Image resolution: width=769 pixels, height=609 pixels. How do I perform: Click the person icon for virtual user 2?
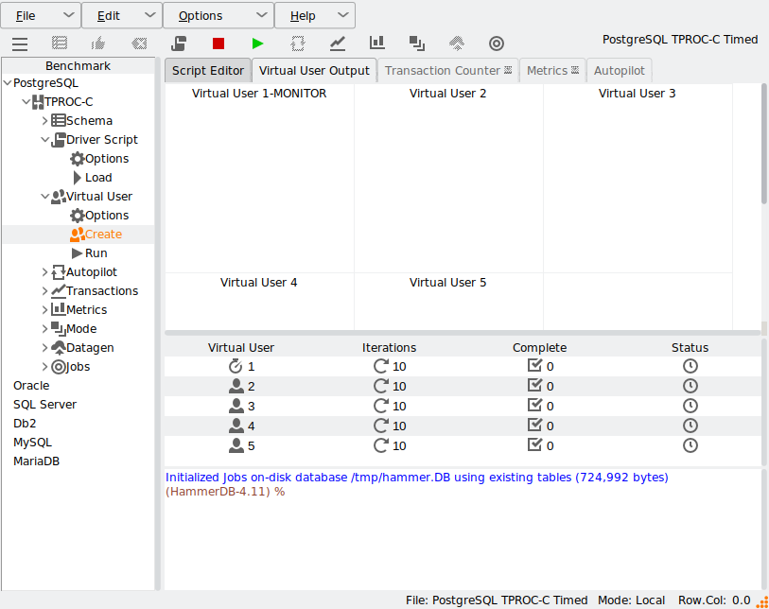[x=236, y=387]
